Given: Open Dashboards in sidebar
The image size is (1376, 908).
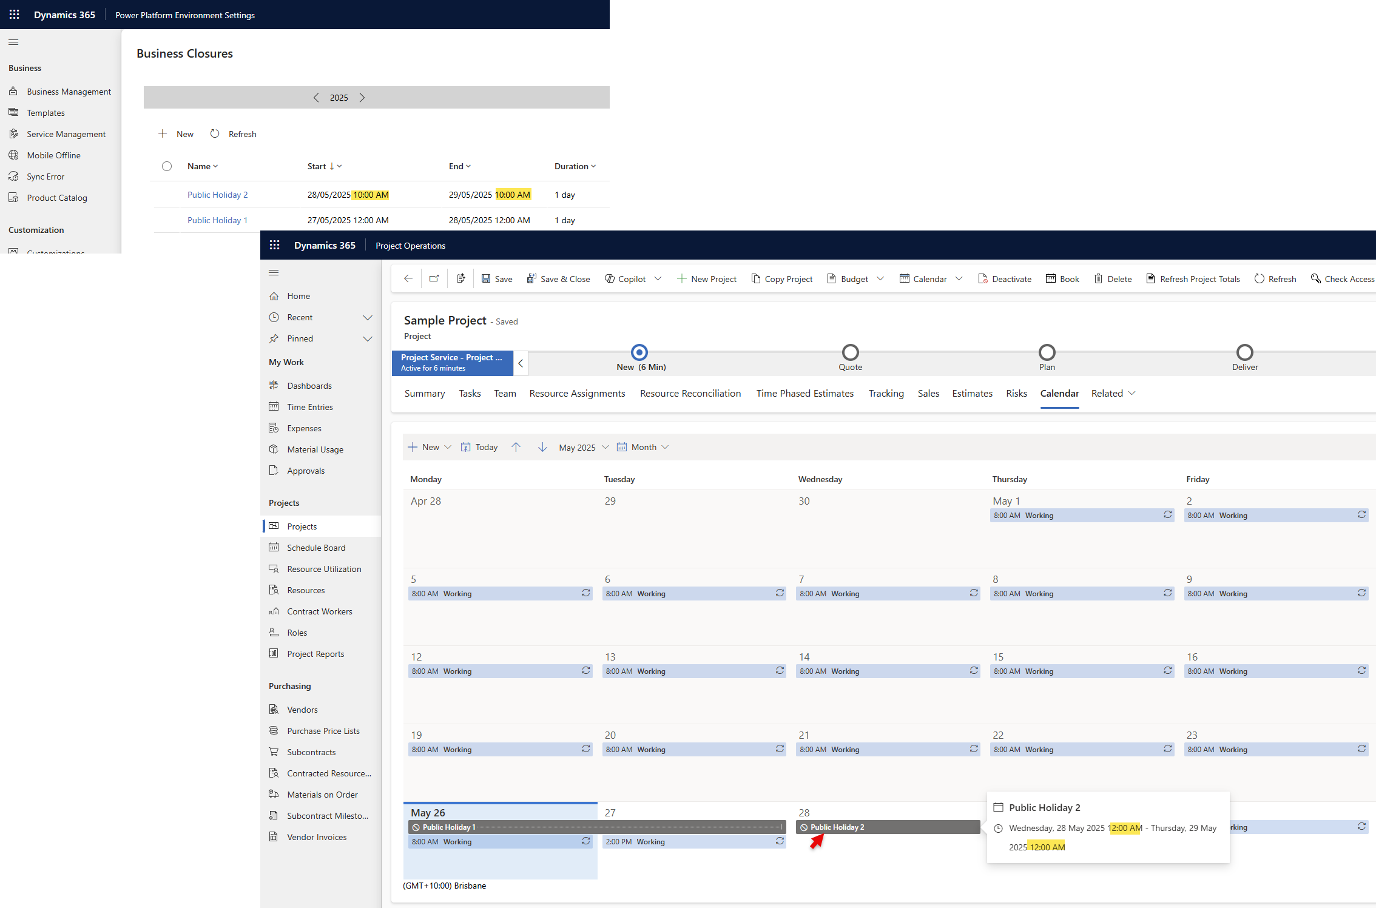Looking at the screenshot, I should [309, 386].
